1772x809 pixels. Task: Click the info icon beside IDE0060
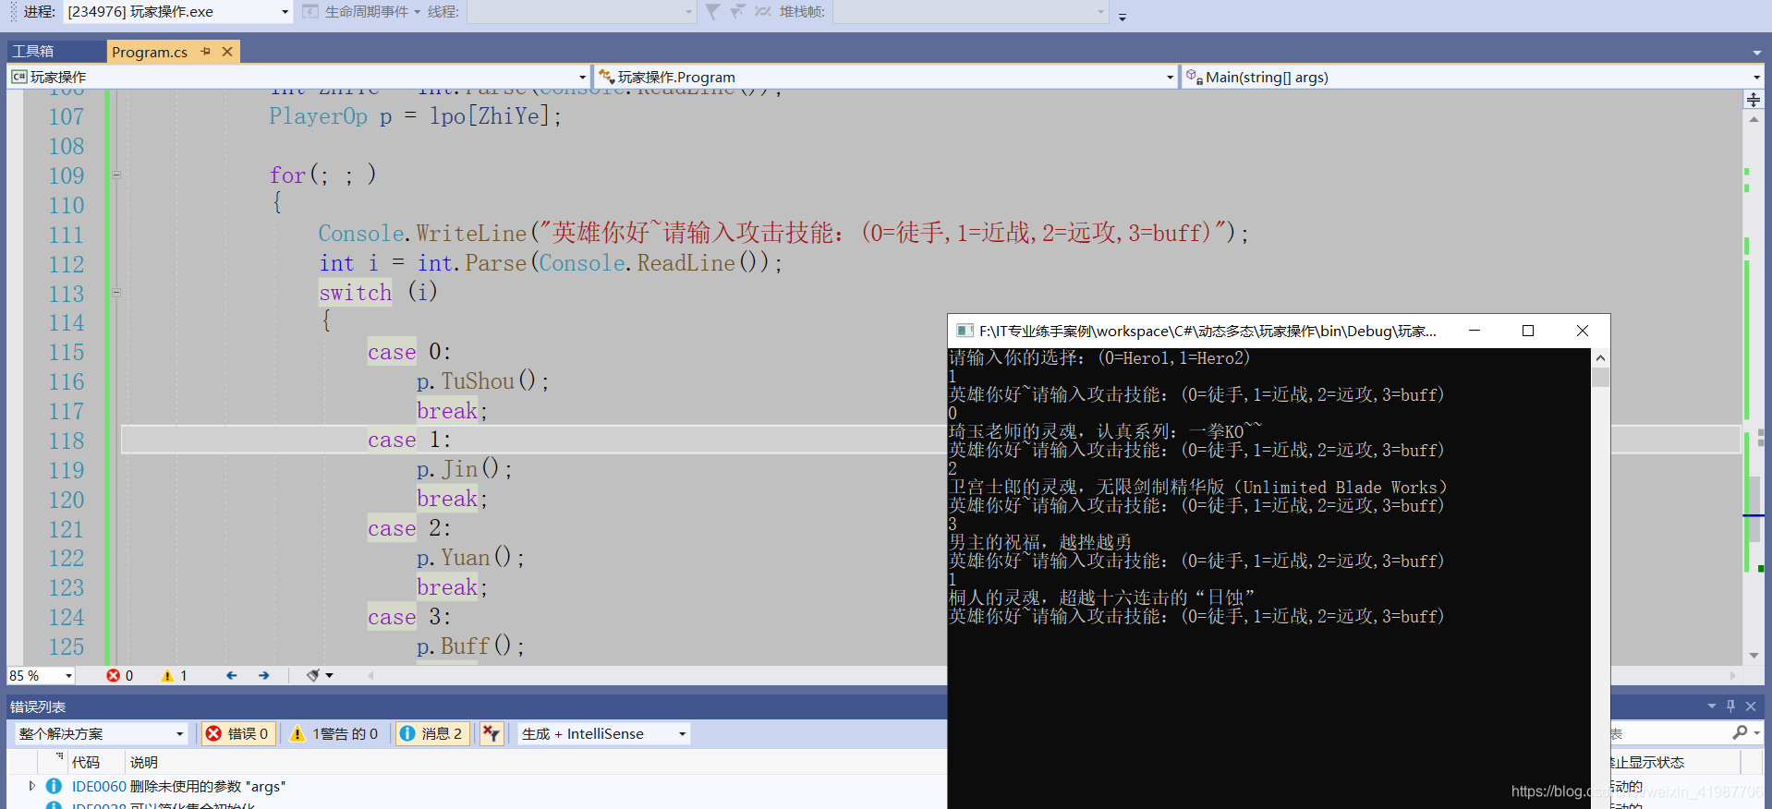click(54, 786)
